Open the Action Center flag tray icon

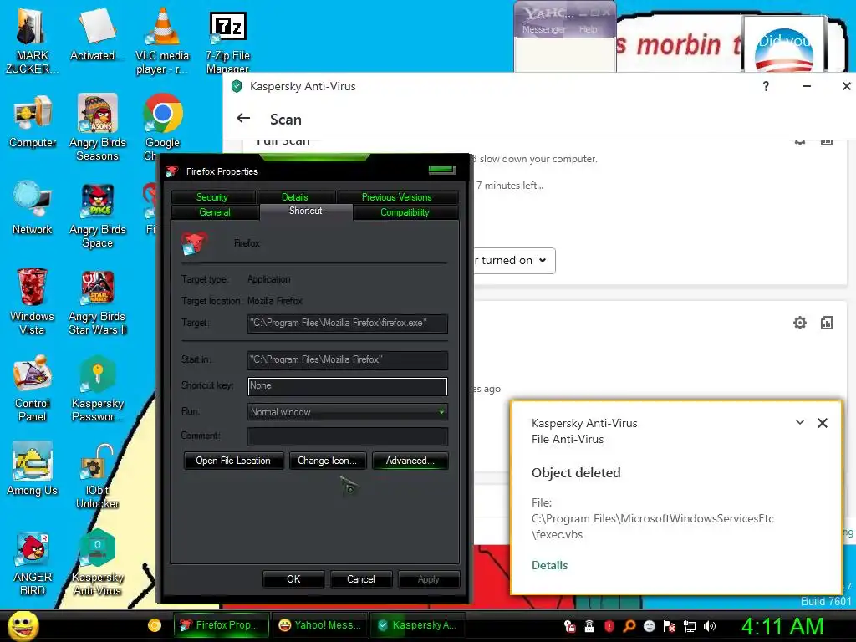pyautogui.click(x=670, y=626)
